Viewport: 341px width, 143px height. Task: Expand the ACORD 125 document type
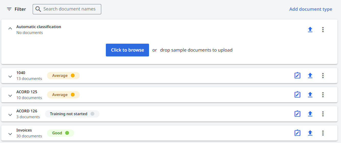pos(10,96)
